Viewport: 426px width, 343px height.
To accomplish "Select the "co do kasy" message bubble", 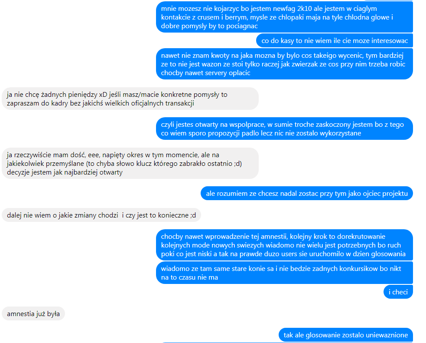I will [x=335, y=40].
